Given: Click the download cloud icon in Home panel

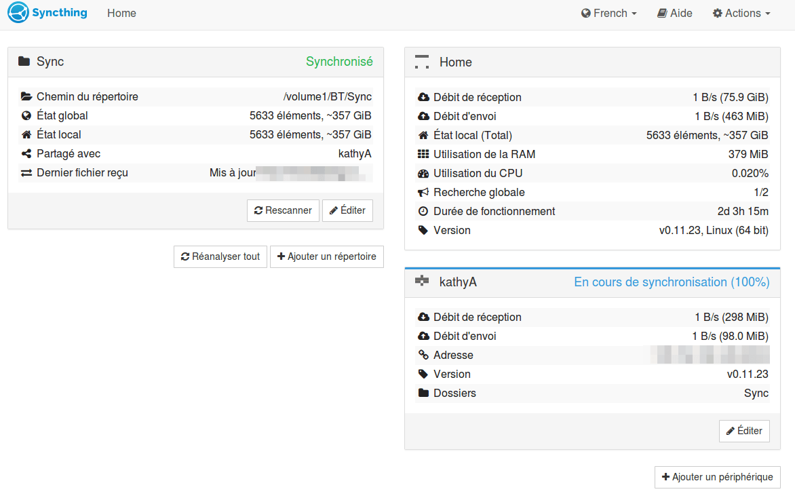Looking at the screenshot, I should 423,97.
